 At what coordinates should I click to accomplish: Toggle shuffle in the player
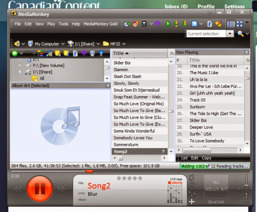(x=192, y=186)
